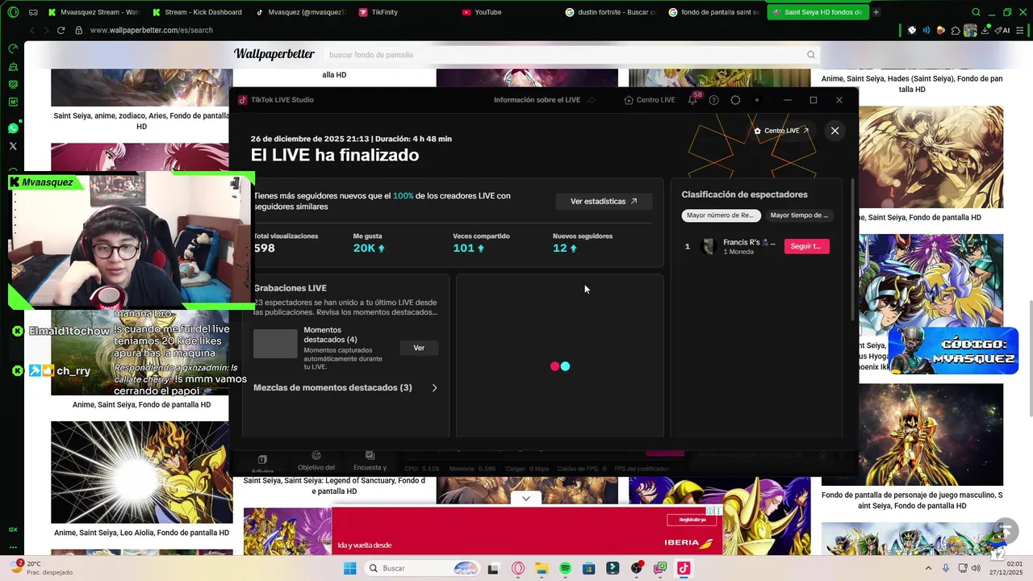Open TikTok LIVE Studio notifications bell
The width and height of the screenshot is (1033, 581).
click(692, 100)
